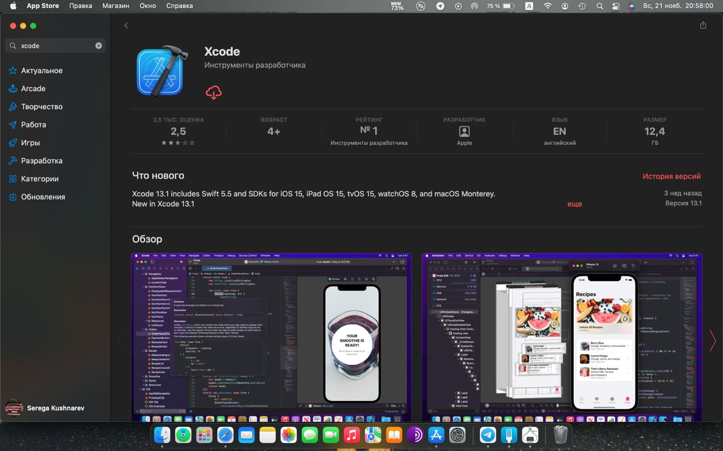
Task: Open the Магазин menu
Action: click(116, 6)
